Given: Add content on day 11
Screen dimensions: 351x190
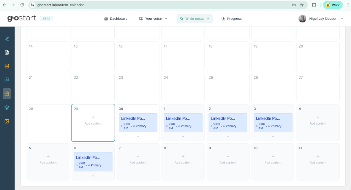Looking at the screenshot, I should (318, 160).
